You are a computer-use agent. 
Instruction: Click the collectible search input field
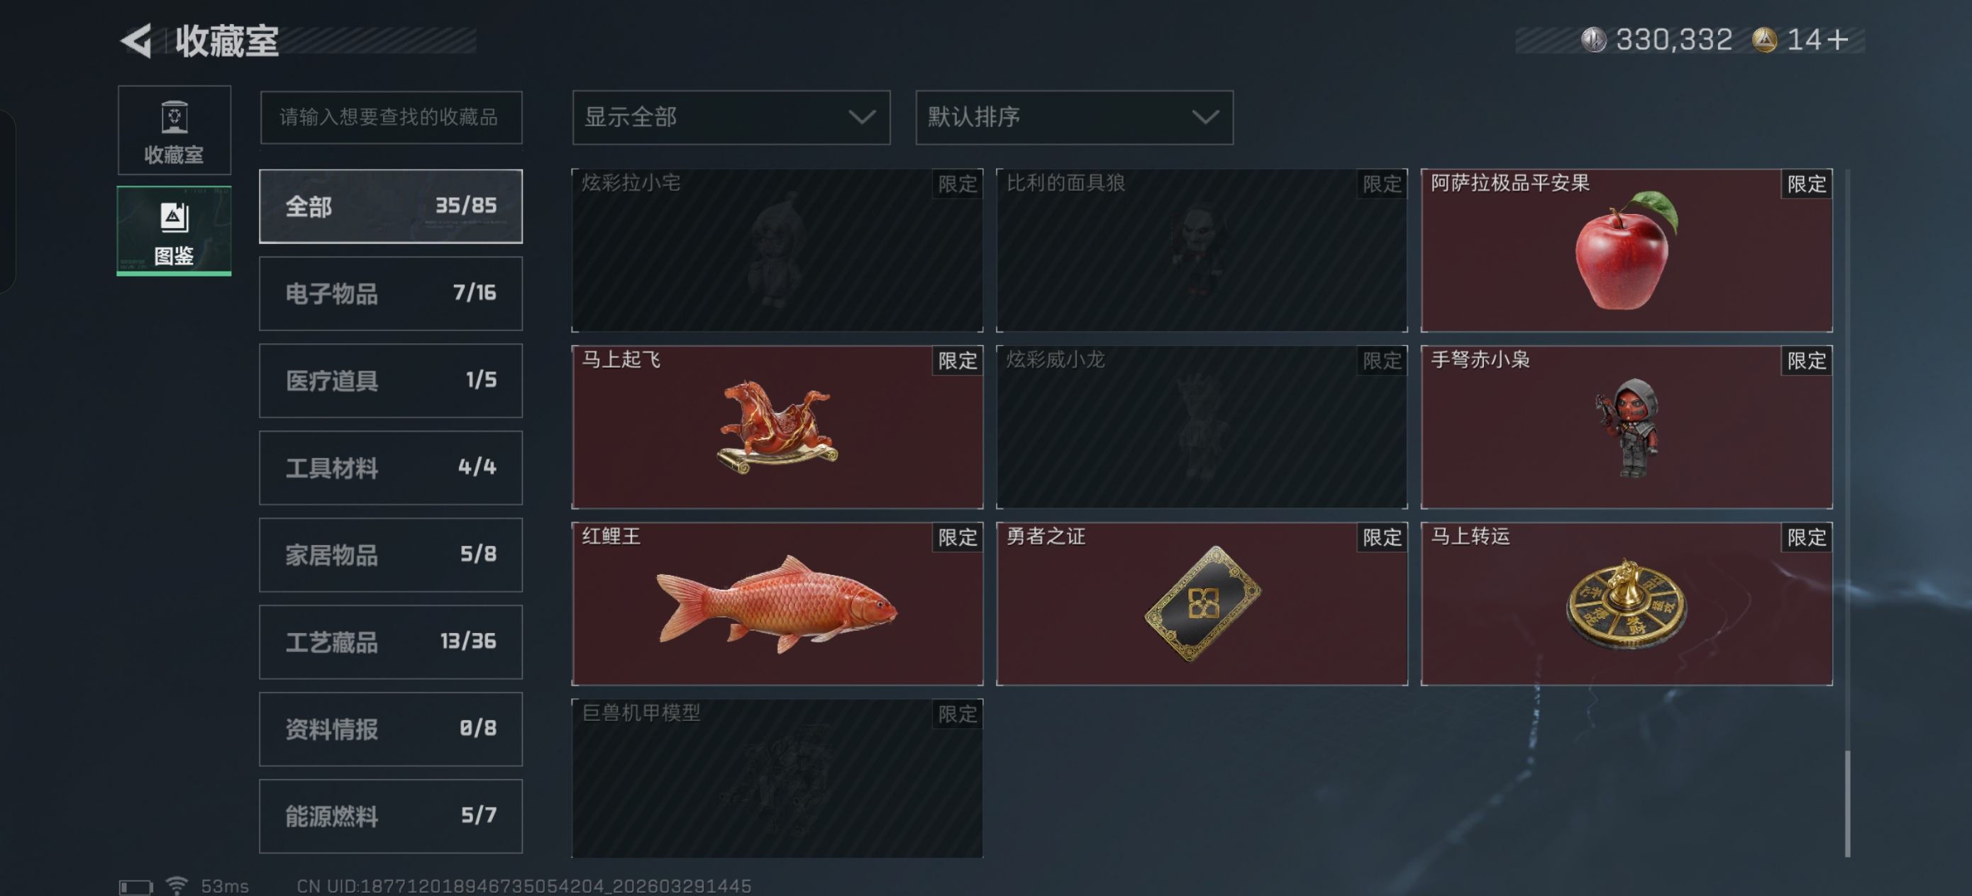pyautogui.click(x=390, y=117)
